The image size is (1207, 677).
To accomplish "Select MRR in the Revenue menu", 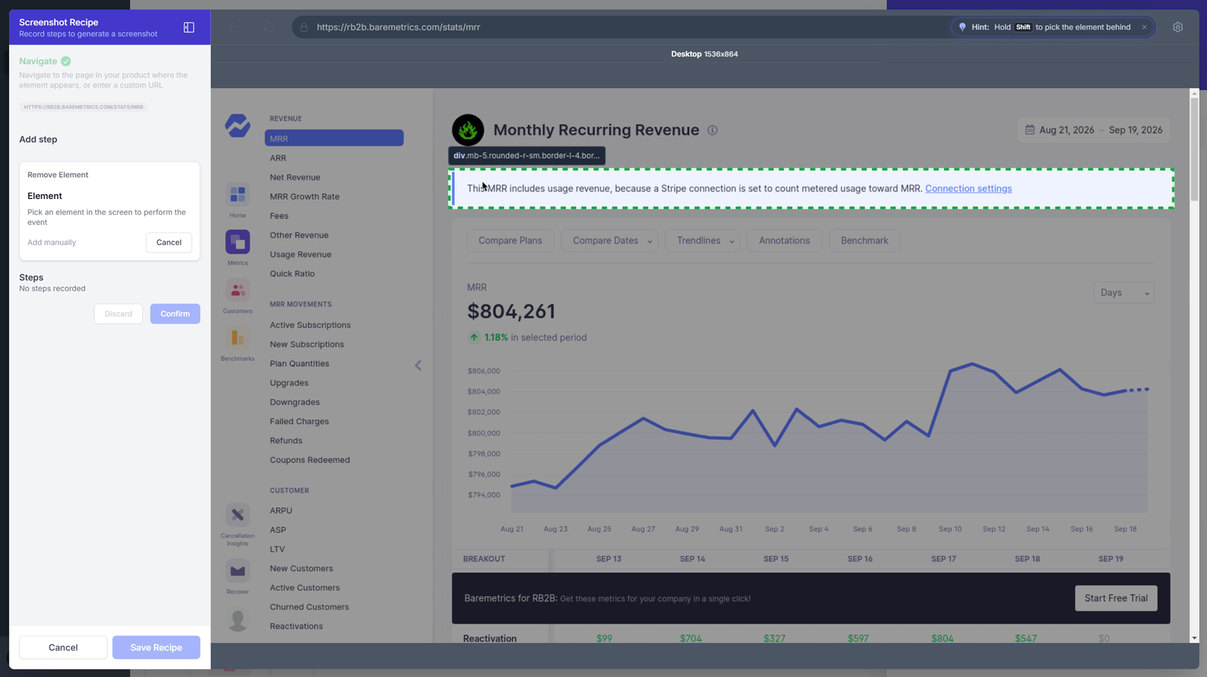I will click(334, 138).
